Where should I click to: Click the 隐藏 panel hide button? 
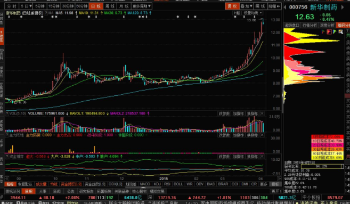(274, 6)
